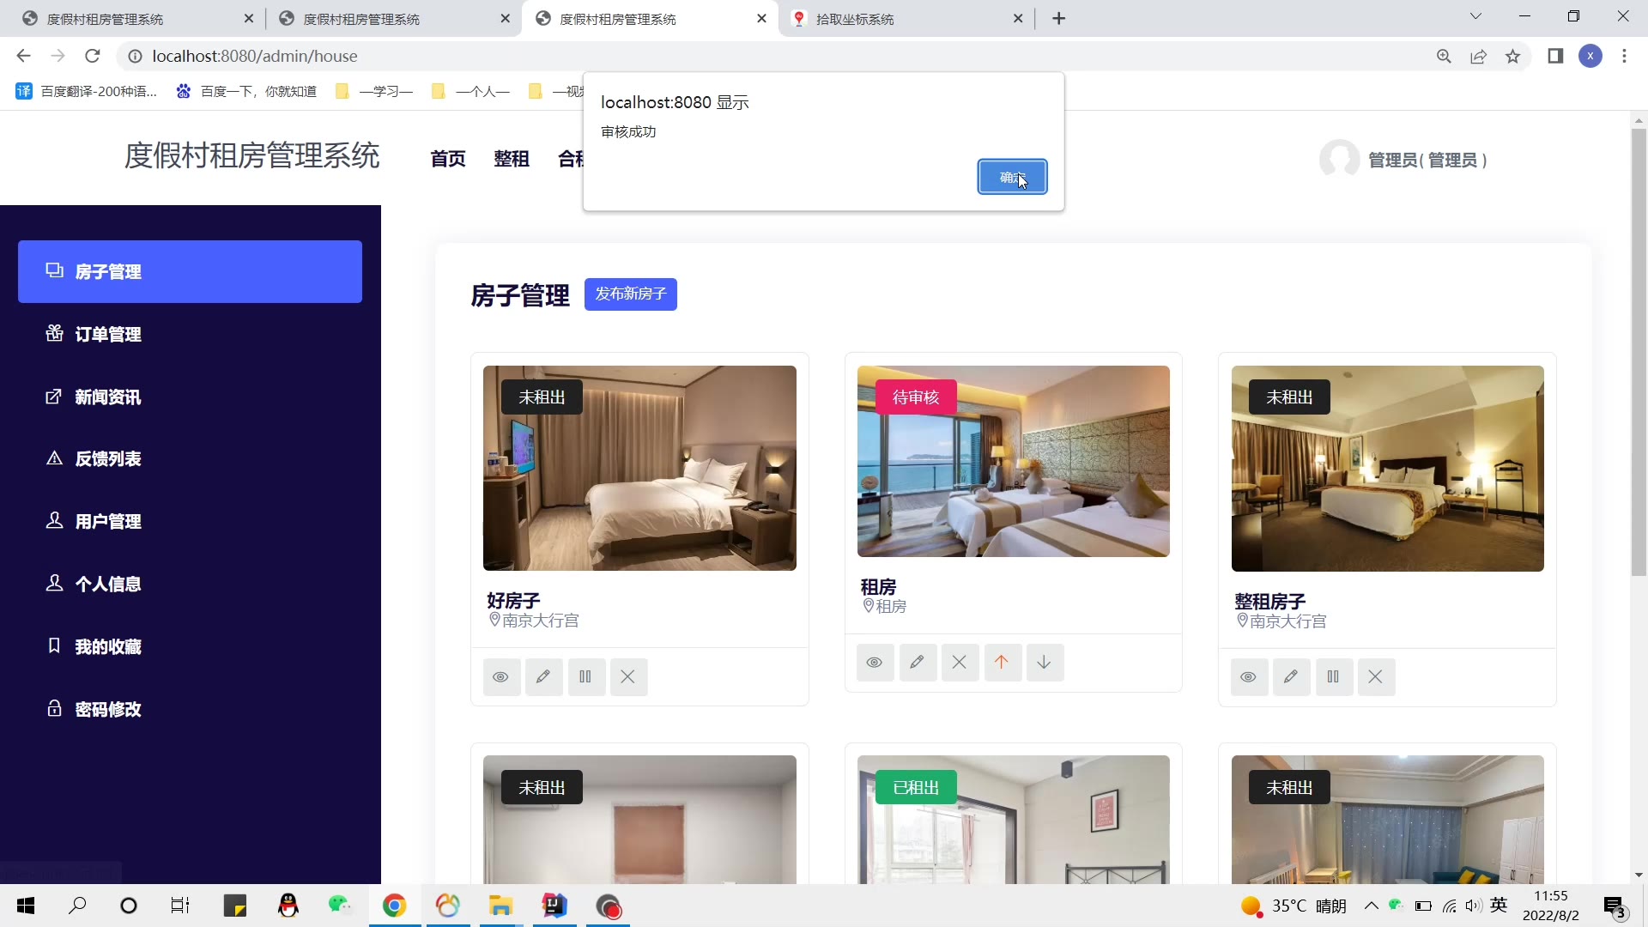The image size is (1648, 927).
Task: View 整租房子 with eye icon
Action: (x=1249, y=677)
